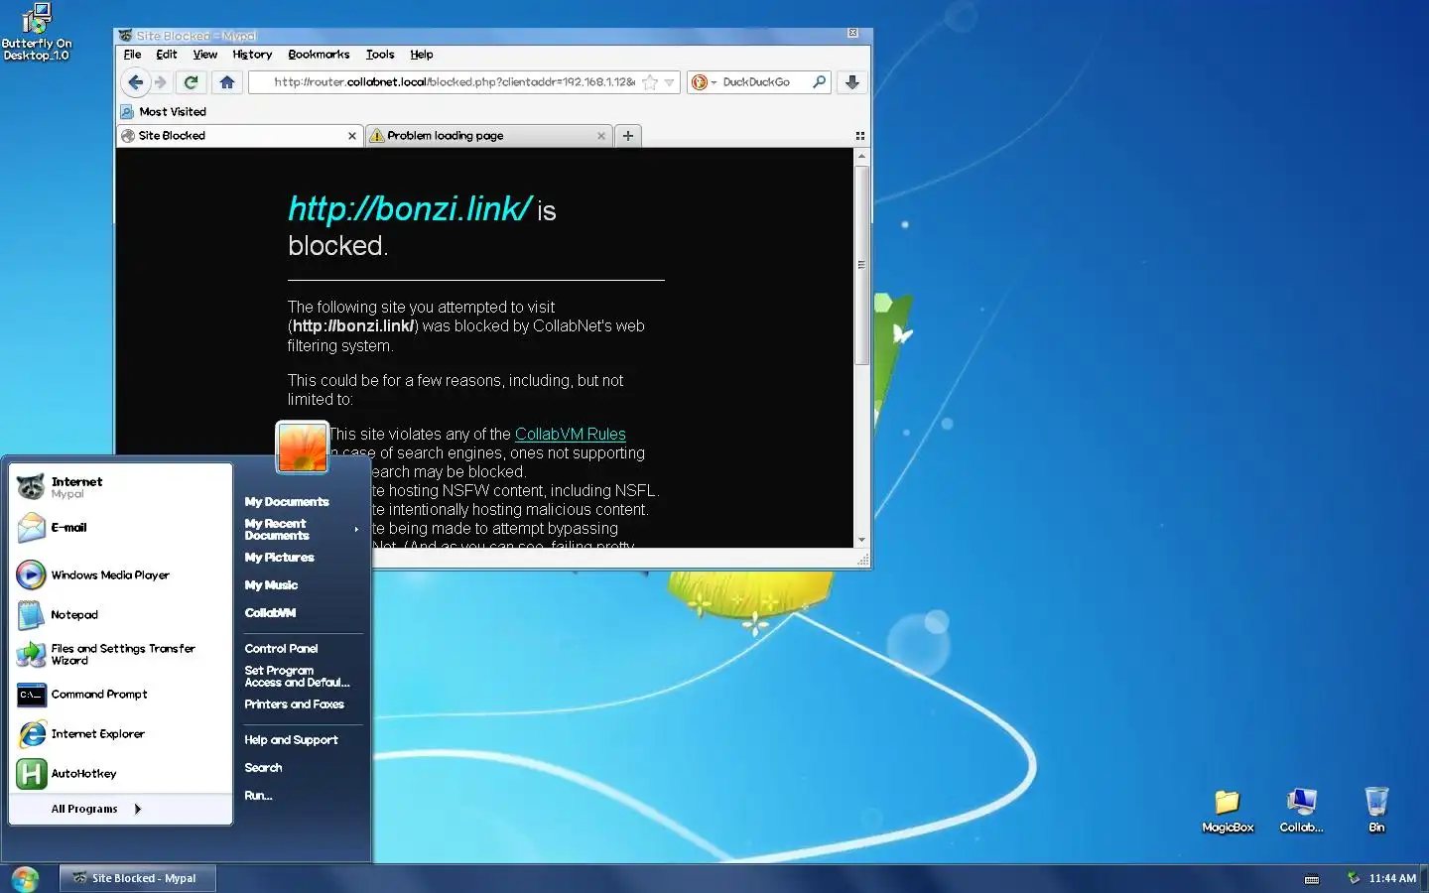Open the Downloads arrow button
Screen dimensions: 1429x893
click(x=852, y=82)
